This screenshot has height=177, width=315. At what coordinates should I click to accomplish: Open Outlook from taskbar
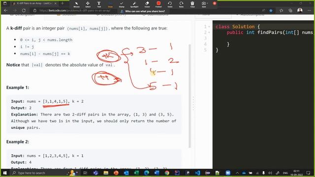[x=126, y=173]
